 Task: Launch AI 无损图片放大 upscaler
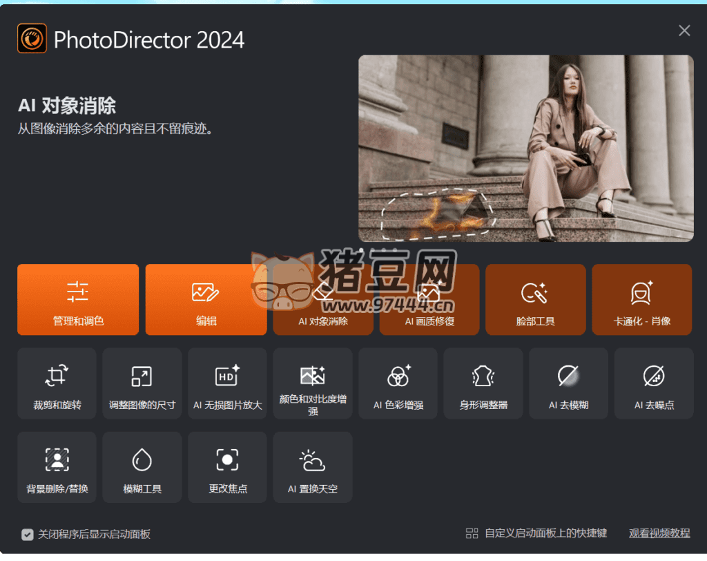(x=227, y=383)
